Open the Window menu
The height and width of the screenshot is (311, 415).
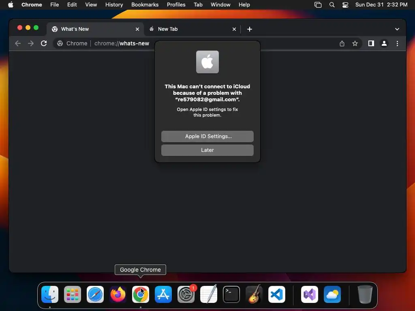[x=220, y=5]
